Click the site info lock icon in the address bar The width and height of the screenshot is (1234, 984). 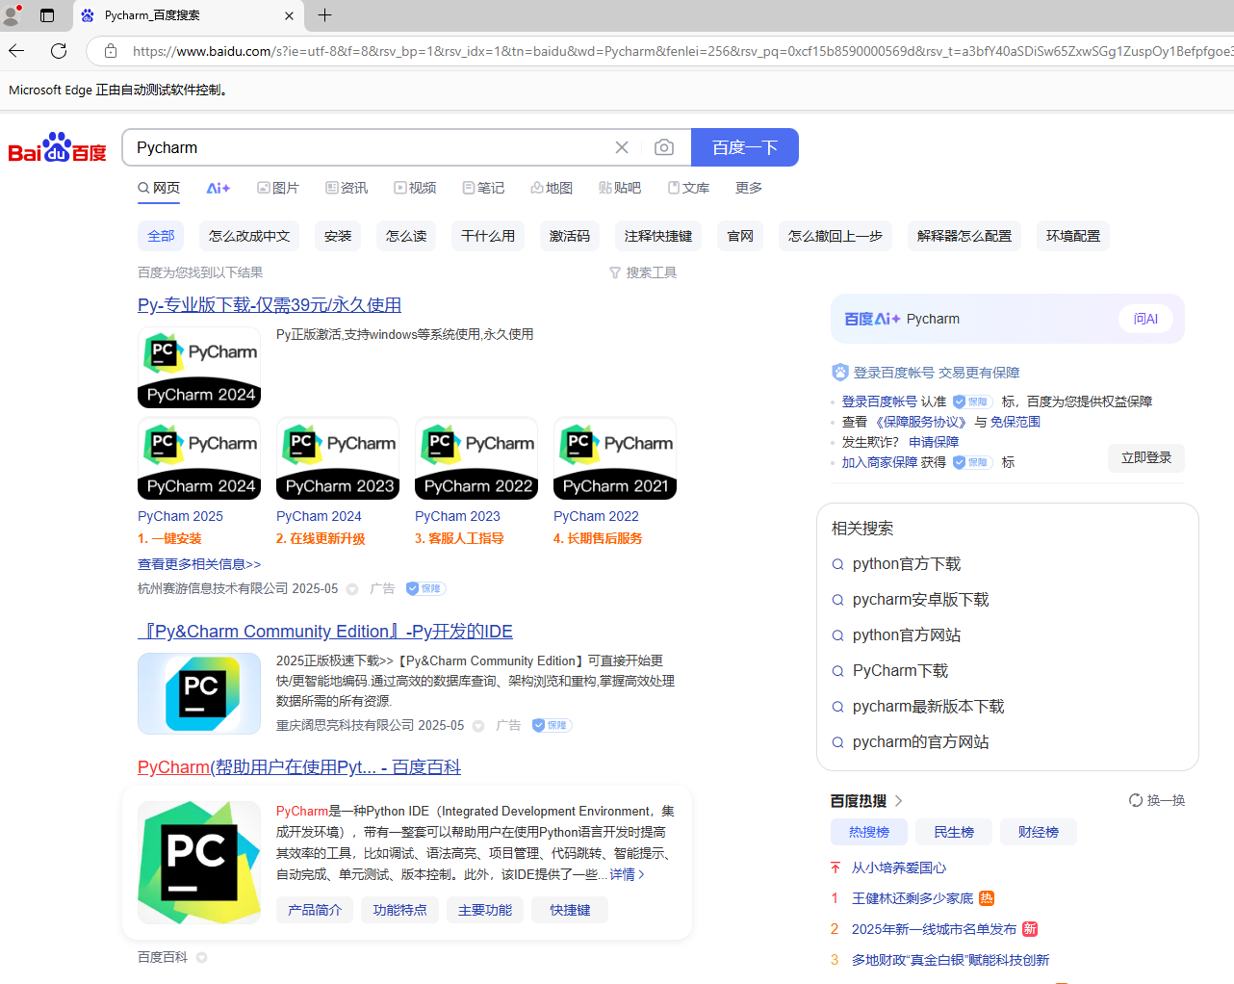pos(111,51)
